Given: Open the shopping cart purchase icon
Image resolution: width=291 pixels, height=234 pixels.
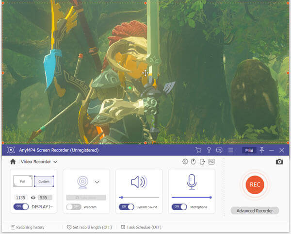Looking at the screenshot, I should (x=198, y=150).
